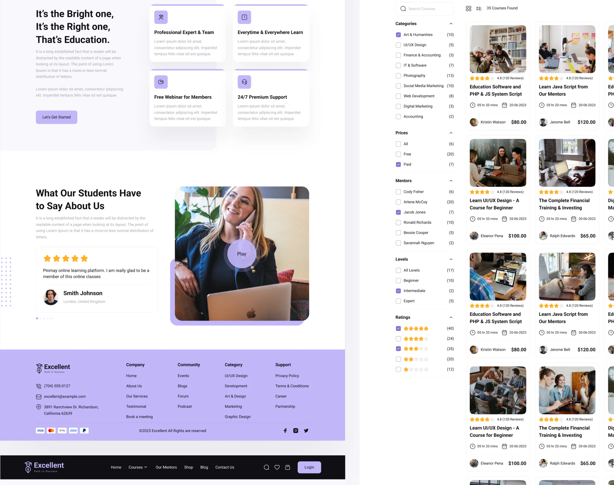This screenshot has width=614, height=485.
Task: Collapse the Prices filter section
Action: [x=451, y=133]
